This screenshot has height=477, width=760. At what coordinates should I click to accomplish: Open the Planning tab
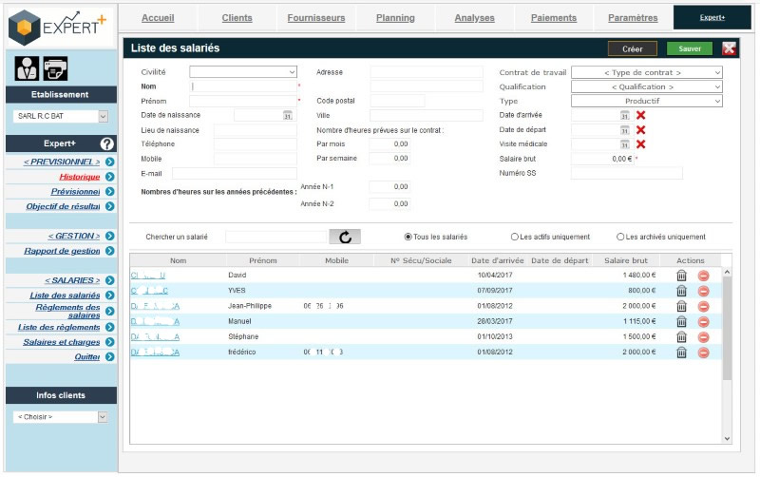click(x=395, y=18)
